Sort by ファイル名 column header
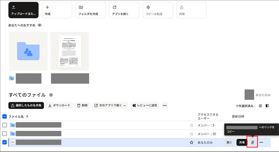This screenshot has height=152, width=279. pyautogui.click(x=18, y=117)
